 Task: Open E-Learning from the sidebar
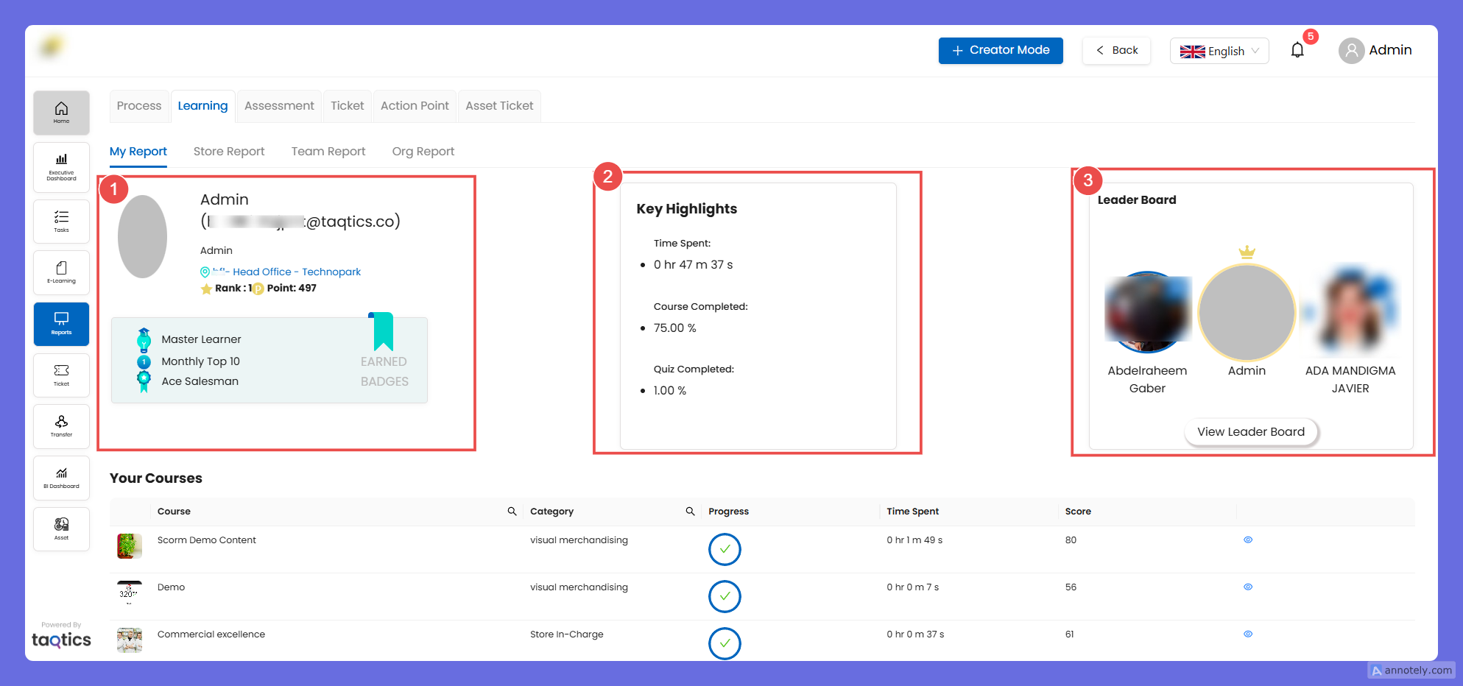tap(61, 272)
